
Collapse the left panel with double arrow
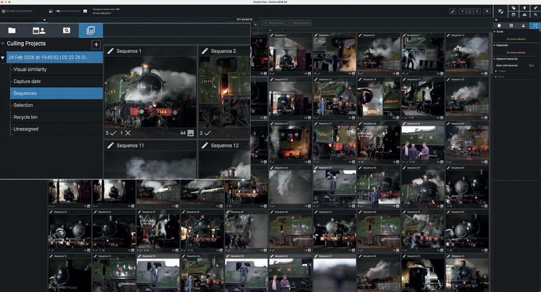pos(44,20)
